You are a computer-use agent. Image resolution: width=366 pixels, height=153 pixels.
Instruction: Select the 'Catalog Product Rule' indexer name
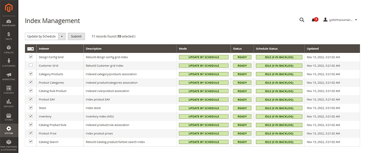53,125
